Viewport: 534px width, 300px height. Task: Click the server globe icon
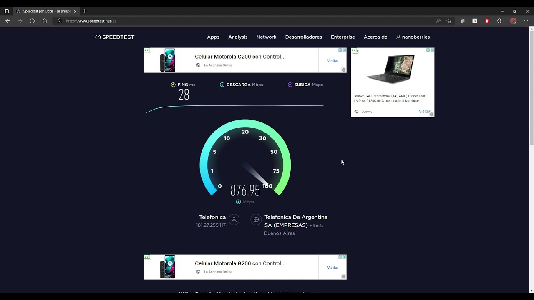coord(256,220)
